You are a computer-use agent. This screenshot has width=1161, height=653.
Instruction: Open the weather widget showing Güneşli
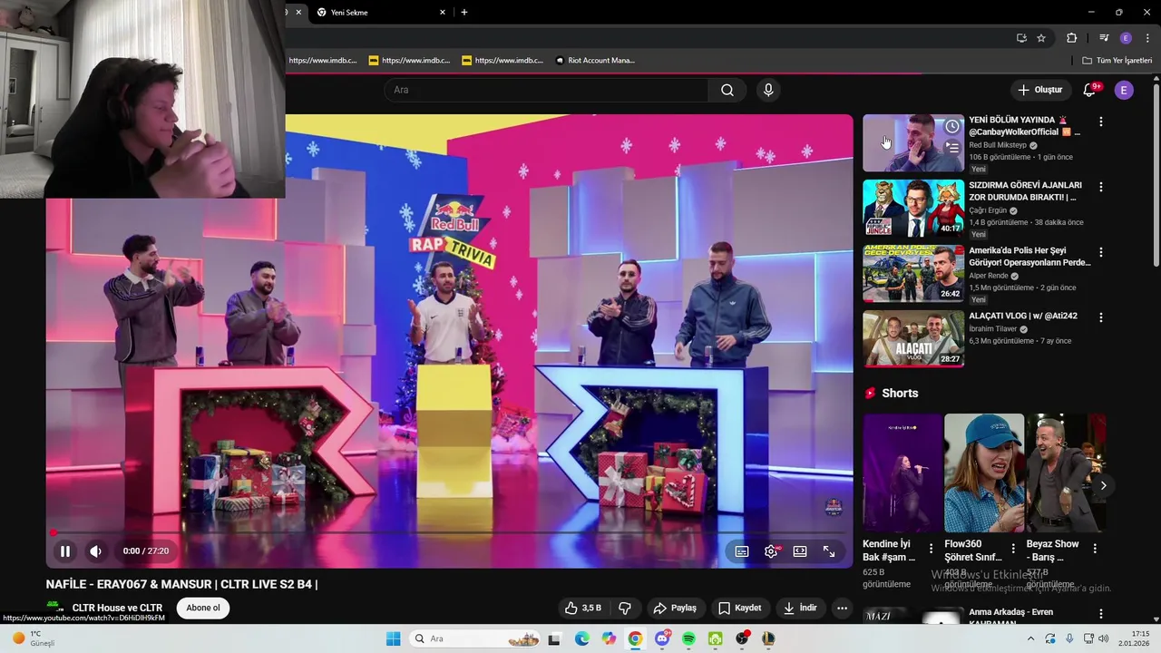pos(34,638)
